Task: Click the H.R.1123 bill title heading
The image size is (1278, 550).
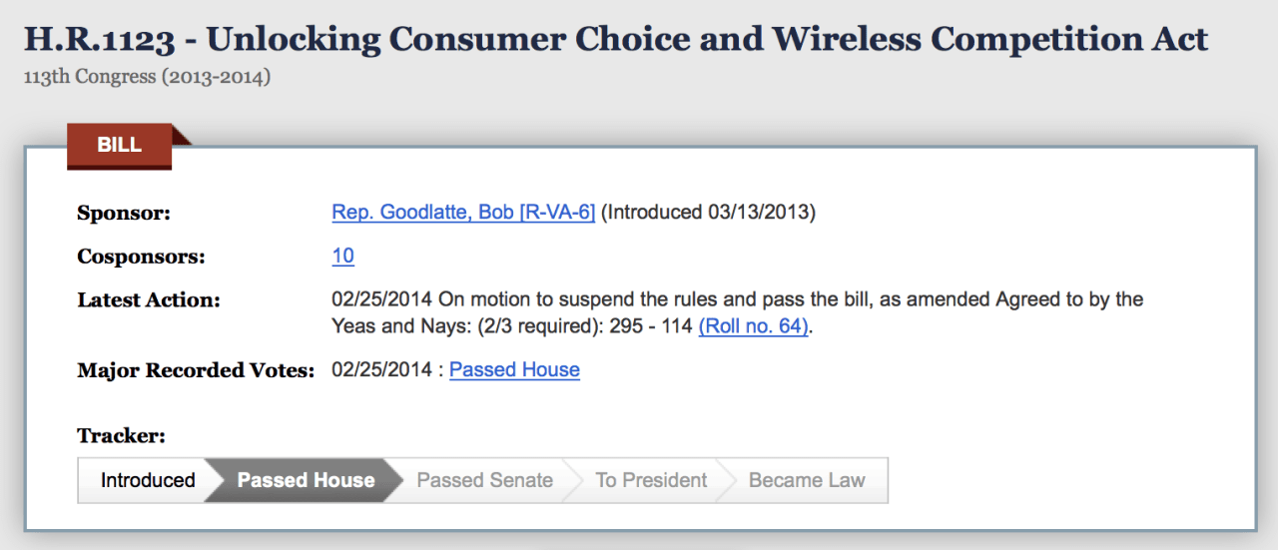Action: pos(615,40)
